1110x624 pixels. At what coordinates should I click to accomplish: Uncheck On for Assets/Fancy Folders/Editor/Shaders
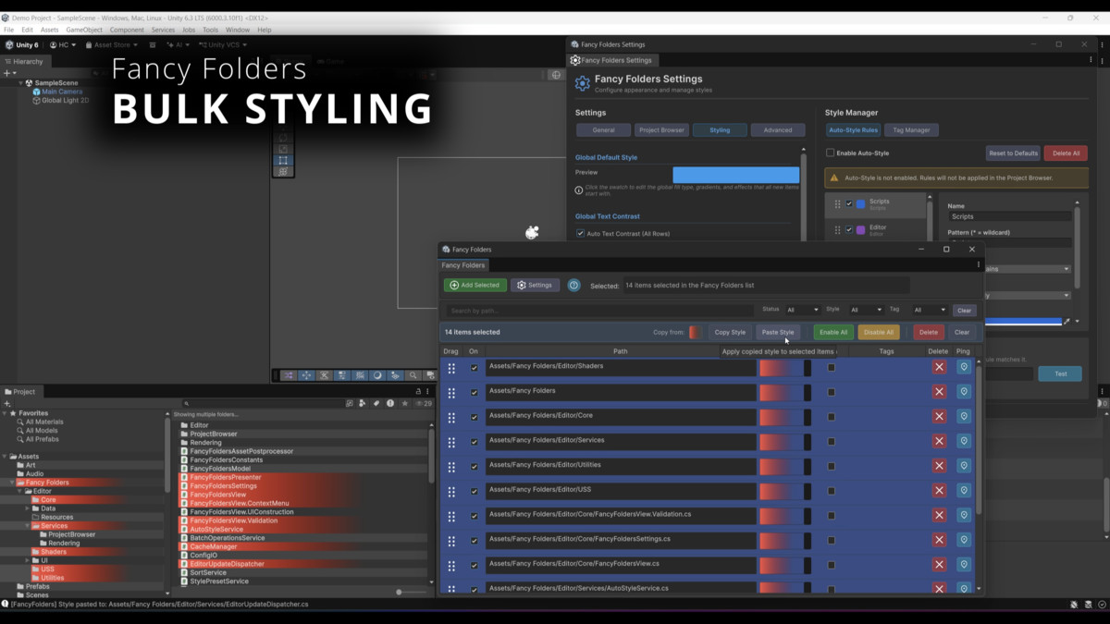tap(475, 367)
